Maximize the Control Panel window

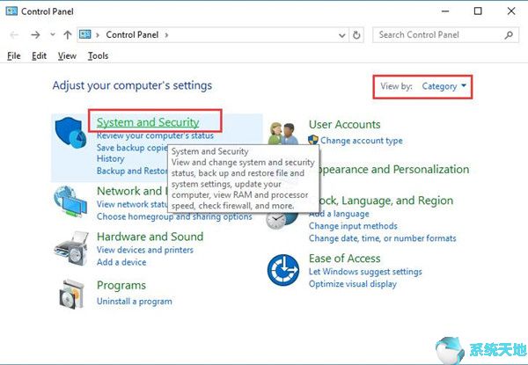[478, 11]
